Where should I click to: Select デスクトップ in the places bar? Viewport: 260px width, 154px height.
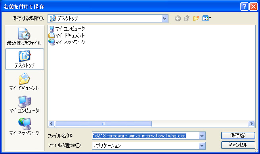pos(25,59)
